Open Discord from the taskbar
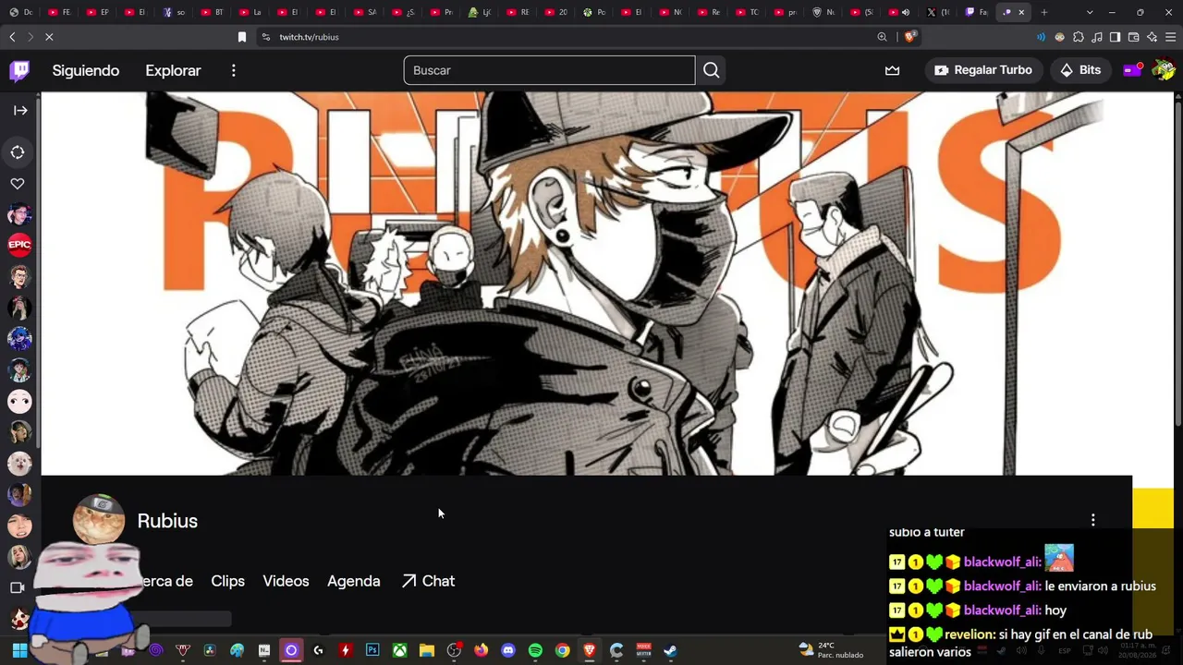 pyautogui.click(x=507, y=650)
